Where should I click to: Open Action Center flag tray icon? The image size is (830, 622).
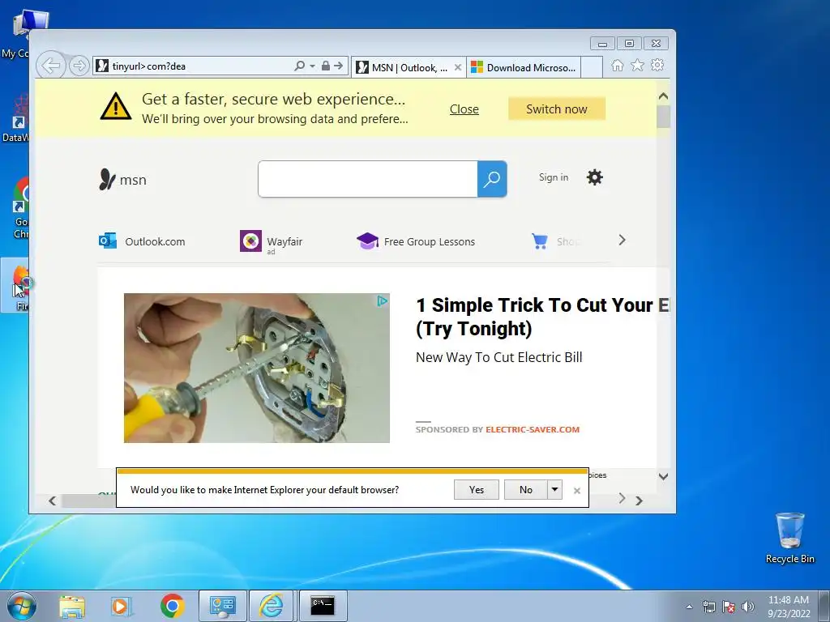(x=729, y=607)
